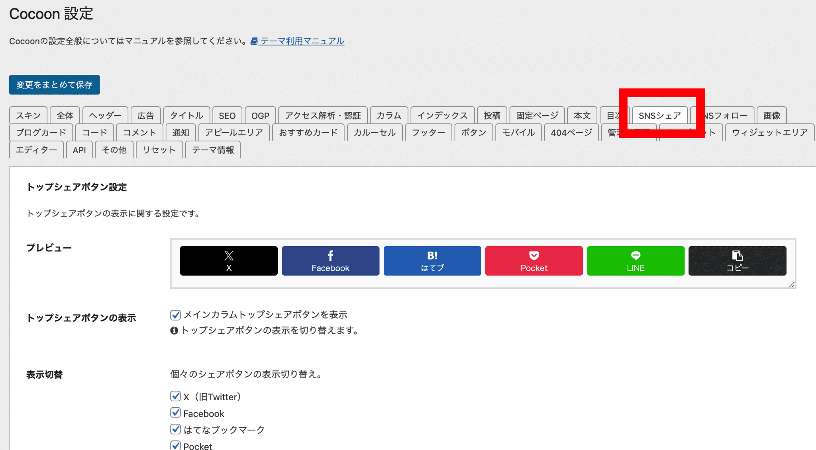Grab the preview box resize handle
Image resolution: width=816 pixels, height=450 pixels.
792,284
